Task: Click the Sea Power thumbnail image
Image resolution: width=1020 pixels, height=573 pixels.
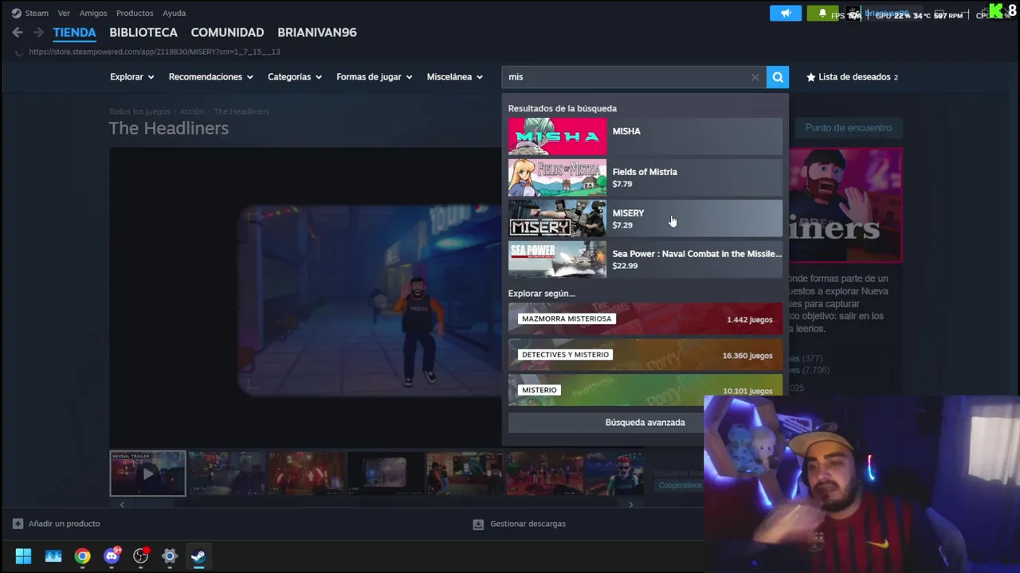Action: coord(557,259)
